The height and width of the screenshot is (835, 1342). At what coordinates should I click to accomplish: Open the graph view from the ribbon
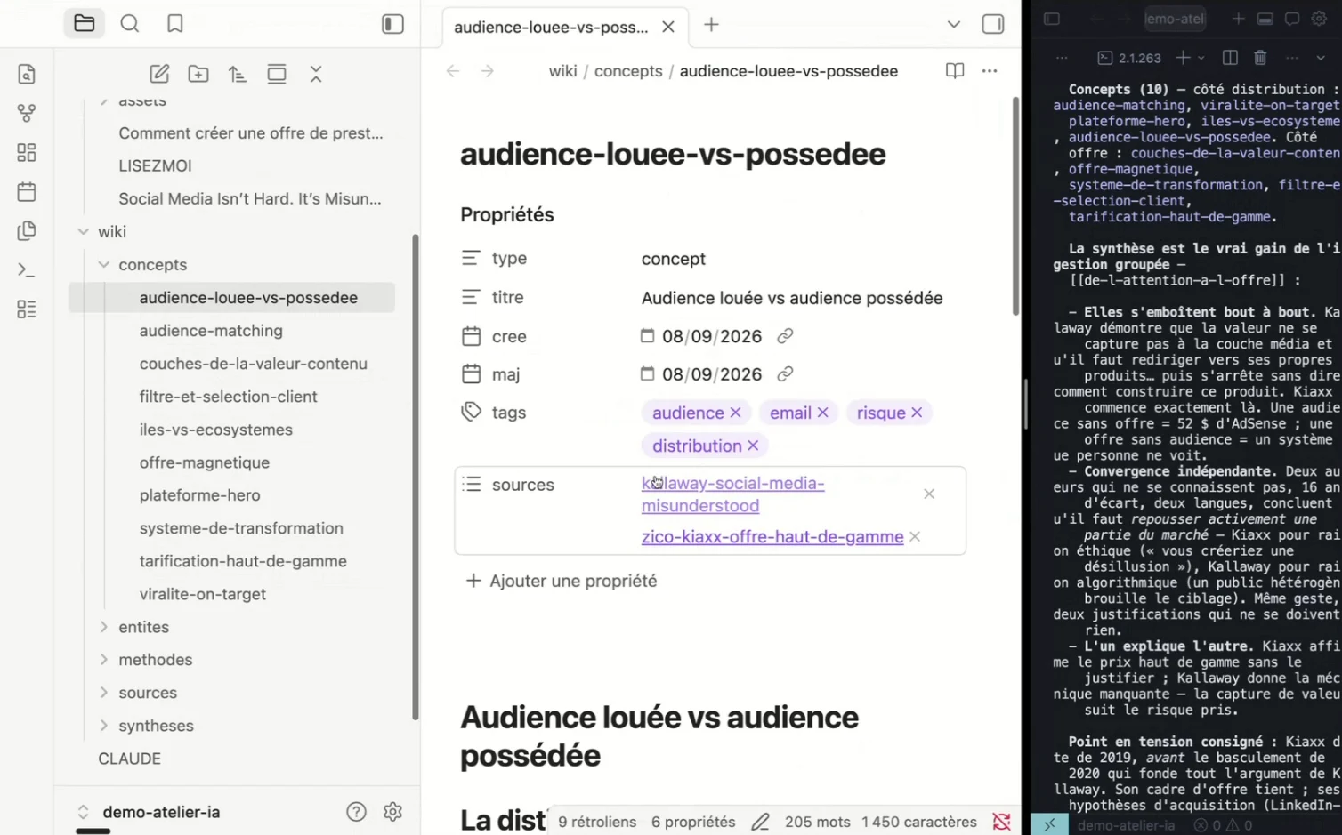pyautogui.click(x=27, y=113)
